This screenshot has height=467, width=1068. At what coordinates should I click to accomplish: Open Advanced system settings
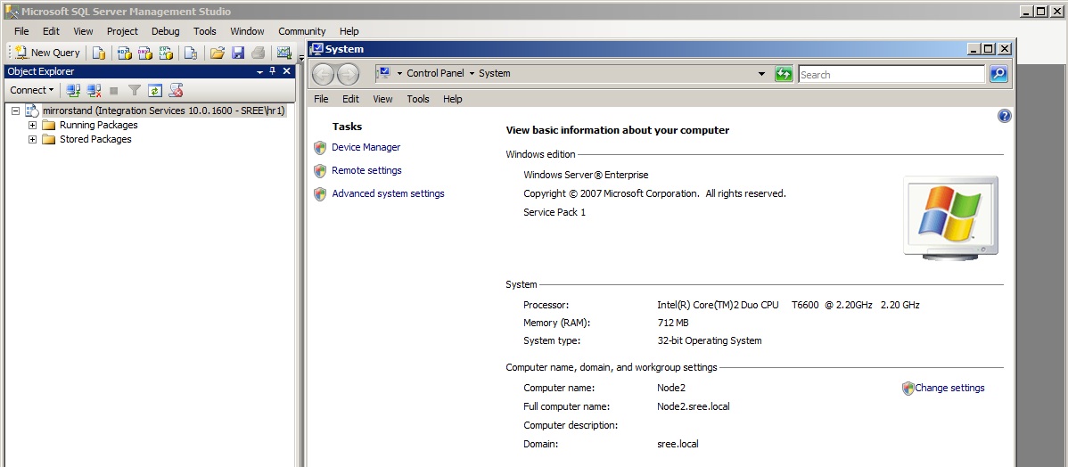388,194
